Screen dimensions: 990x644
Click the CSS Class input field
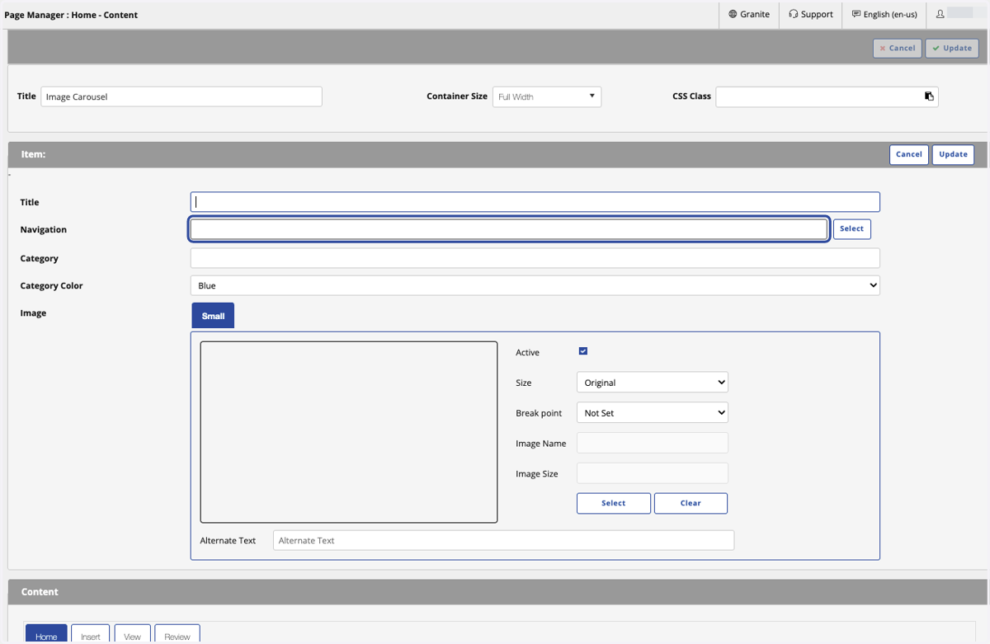pos(827,96)
